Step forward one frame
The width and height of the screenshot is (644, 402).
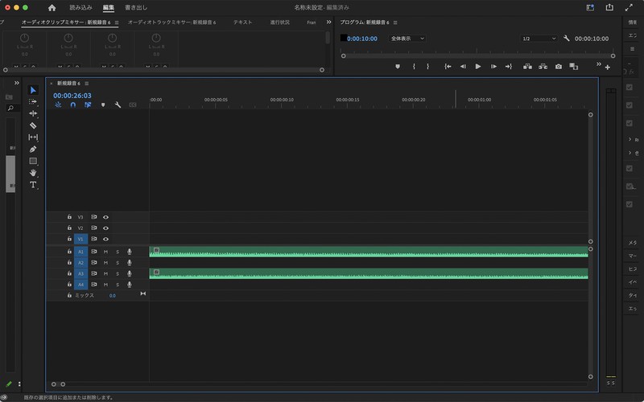[x=493, y=67]
